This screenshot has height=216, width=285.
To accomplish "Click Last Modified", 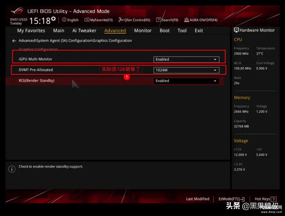I will pyautogui.click(x=198, y=199).
